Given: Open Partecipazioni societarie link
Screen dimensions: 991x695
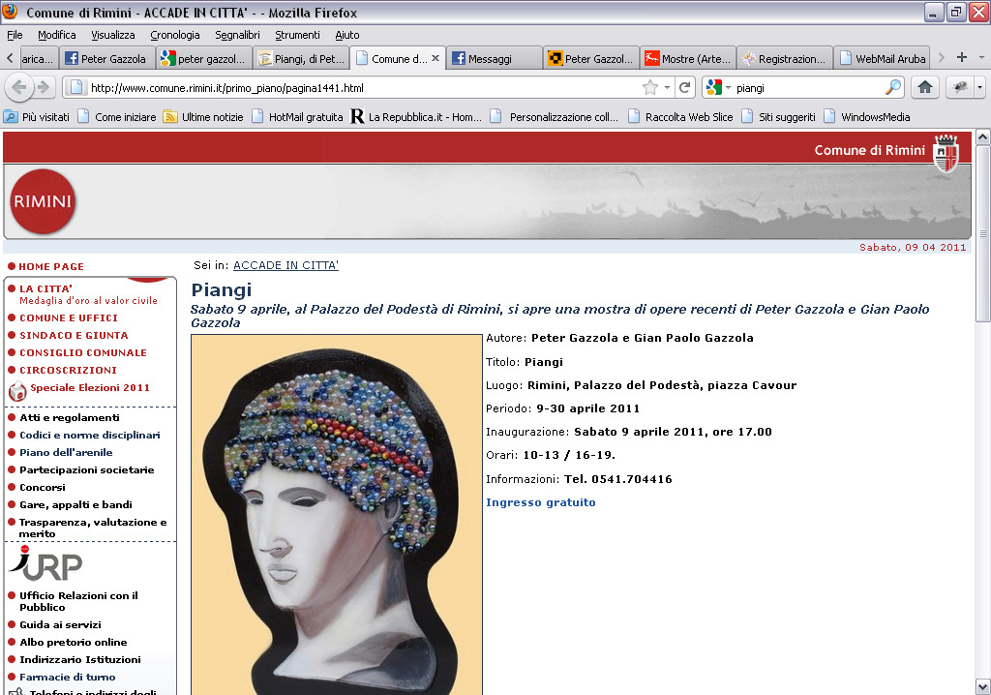Looking at the screenshot, I should tap(86, 469).
